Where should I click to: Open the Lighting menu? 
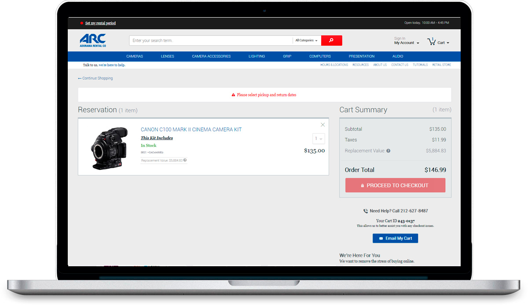point(257,56)
